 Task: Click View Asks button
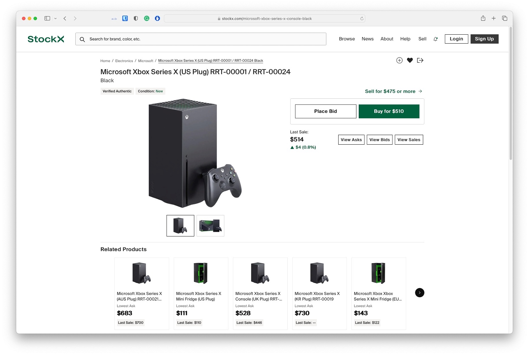(x=351, y=140)
